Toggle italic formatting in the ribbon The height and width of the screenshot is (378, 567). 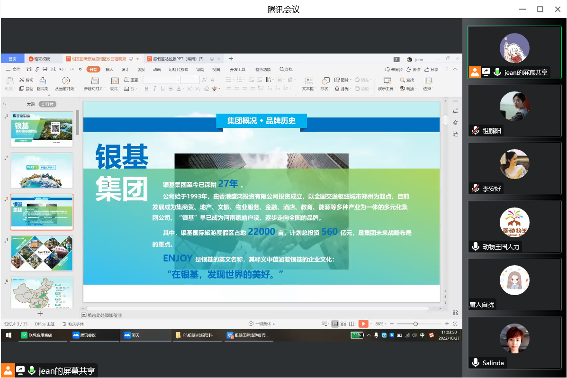[154, 89]
